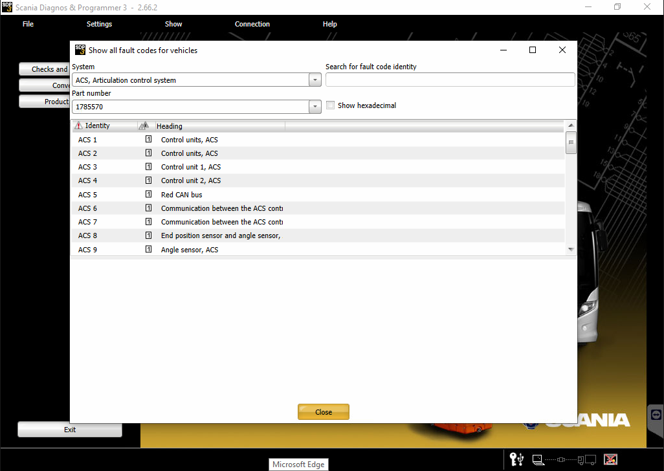Screen dimensions: 664x471
Task: Click the priority icon in the second column header
Action: coord(144,126)
